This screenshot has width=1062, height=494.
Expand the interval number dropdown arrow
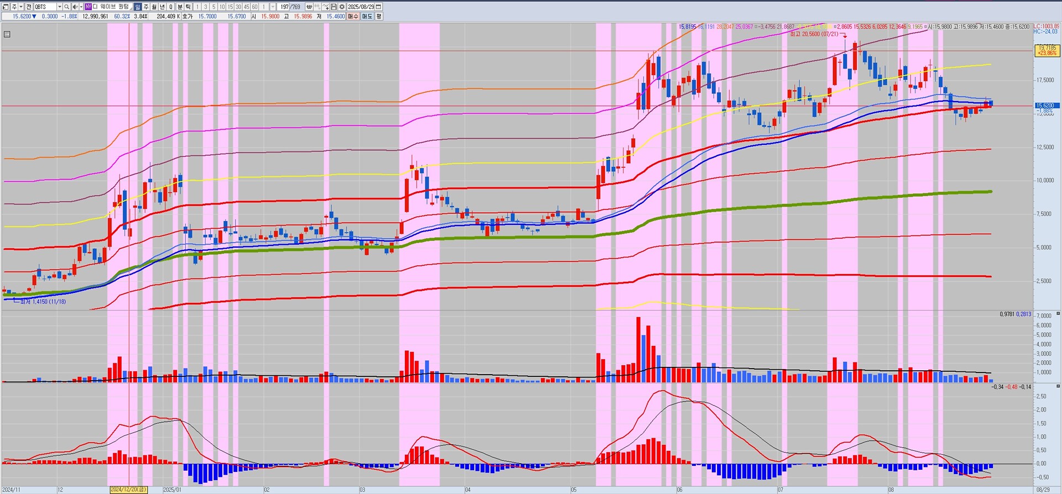pos(273,7)
